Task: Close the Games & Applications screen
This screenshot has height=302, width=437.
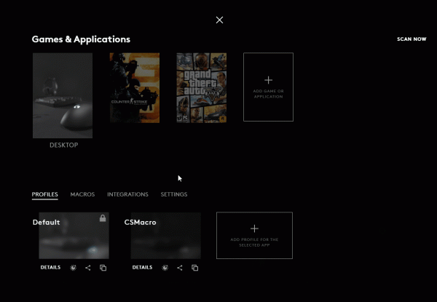Action: pyautogui.click(x=219, y=20)
